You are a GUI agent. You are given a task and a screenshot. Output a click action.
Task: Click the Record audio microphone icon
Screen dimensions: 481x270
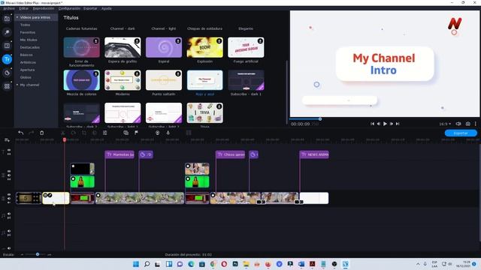[x=168, y=133]
